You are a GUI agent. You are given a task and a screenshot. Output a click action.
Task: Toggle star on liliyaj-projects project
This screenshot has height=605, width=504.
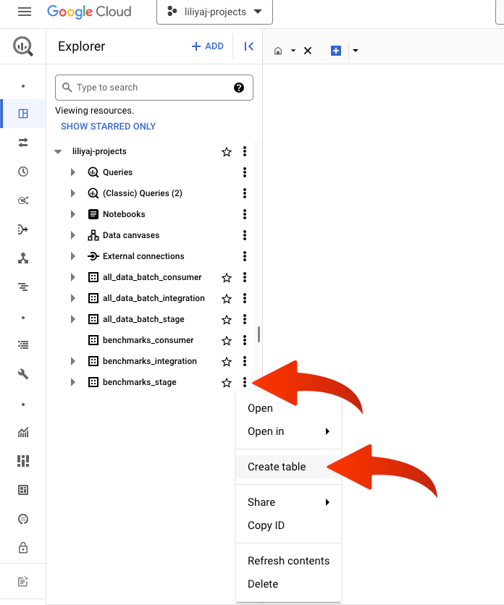(227, 152)
